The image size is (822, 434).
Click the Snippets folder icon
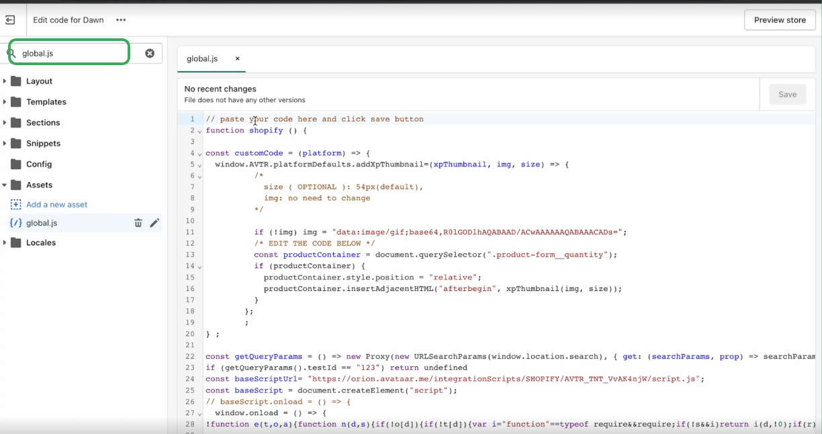tap(16, 144)
